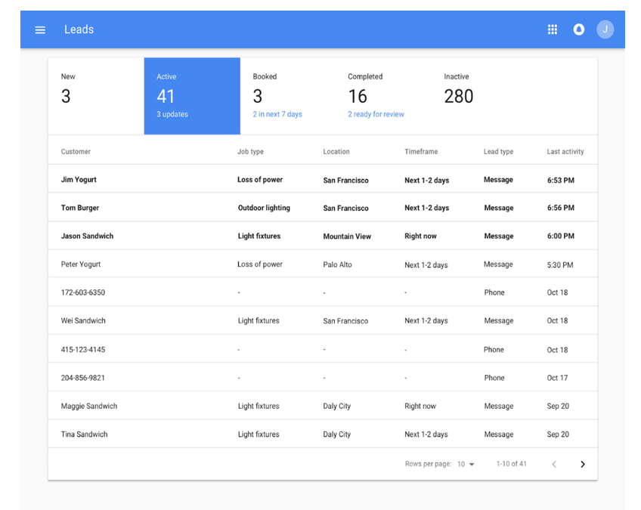Click the '3 updates' text

pyautogui.click(x=172, y=114)
